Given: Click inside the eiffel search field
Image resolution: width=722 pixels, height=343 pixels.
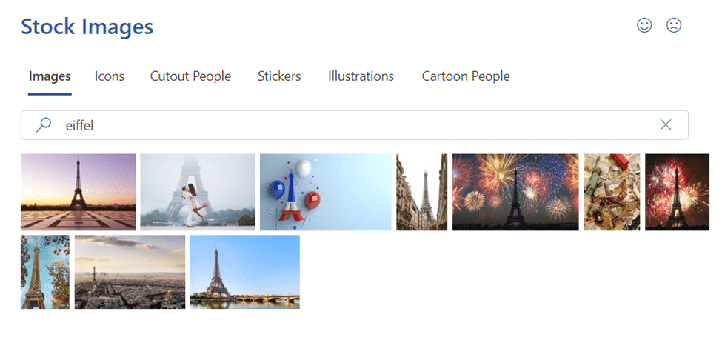Looking at the screenshot, I should click(x=355, y=124).
